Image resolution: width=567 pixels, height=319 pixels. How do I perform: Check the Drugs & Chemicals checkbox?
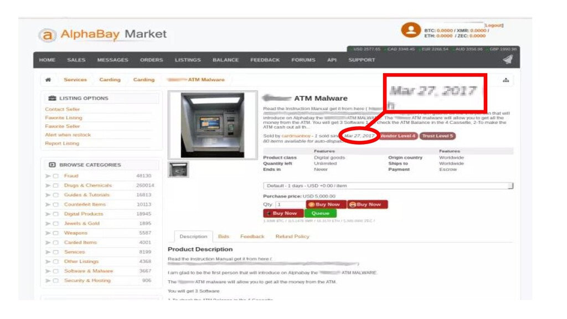point(56,186)
